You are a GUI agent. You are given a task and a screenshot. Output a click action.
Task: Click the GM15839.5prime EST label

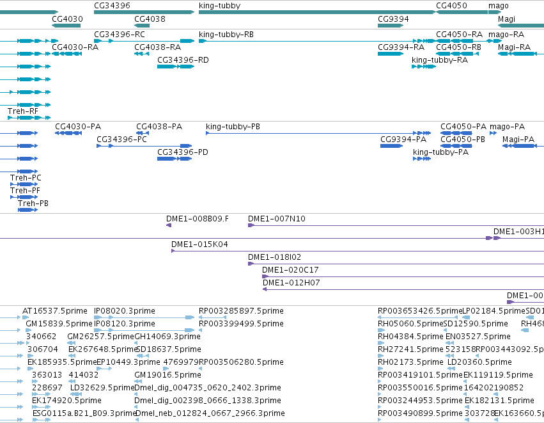point(59,324)
